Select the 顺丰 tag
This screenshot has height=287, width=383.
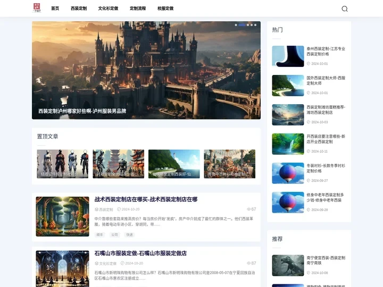click(99, 235)
